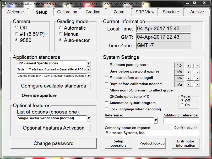Go to the Archive tab
Viewport: 212px width, 159px height.
tap(197, 12)
